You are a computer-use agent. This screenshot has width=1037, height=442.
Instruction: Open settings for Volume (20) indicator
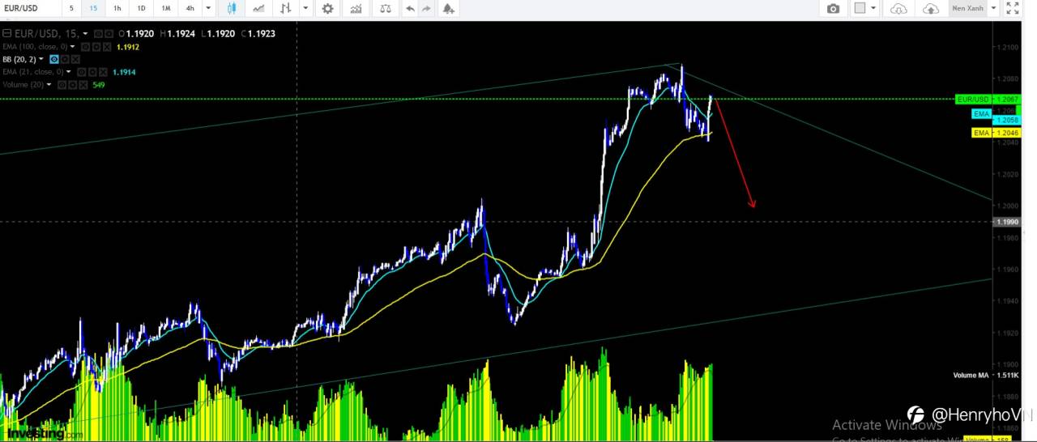[73, 85]
